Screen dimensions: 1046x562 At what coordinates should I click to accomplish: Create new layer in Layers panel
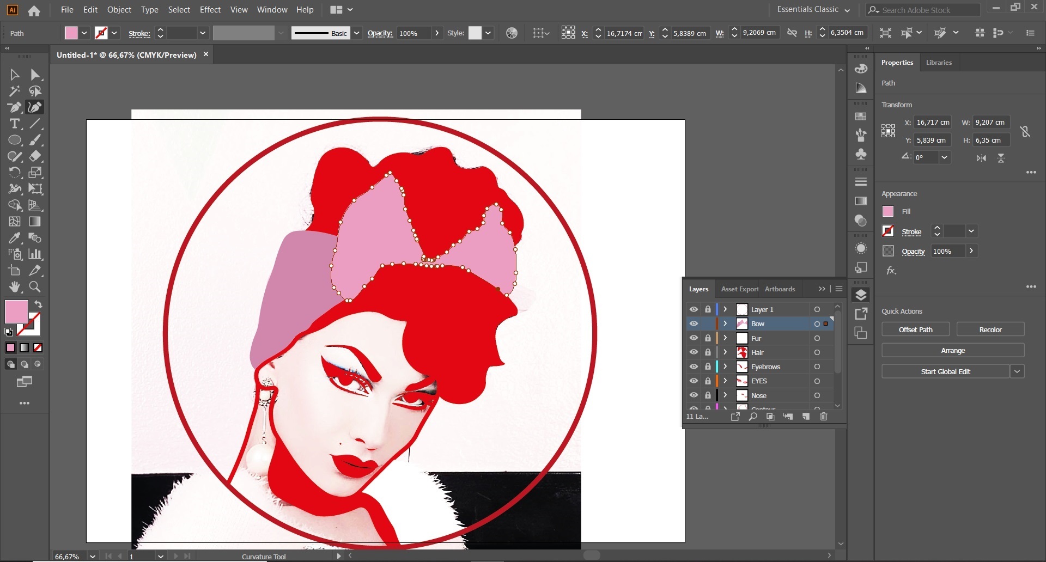coord(806,417)
